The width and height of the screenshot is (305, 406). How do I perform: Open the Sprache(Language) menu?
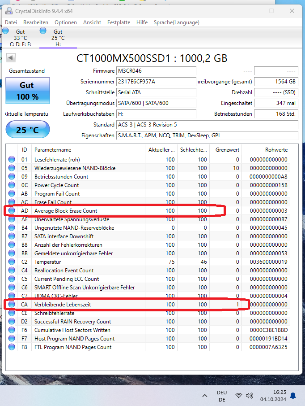click(x=177, y=22)
